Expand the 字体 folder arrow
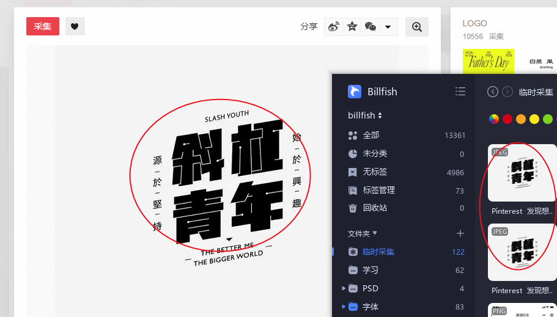 [x=344, y=307]
